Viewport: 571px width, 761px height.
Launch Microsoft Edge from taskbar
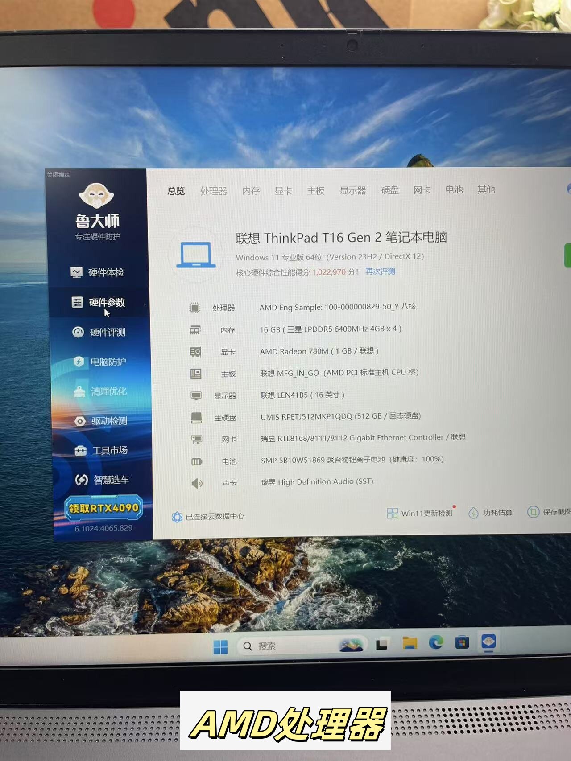pos(436,642)
